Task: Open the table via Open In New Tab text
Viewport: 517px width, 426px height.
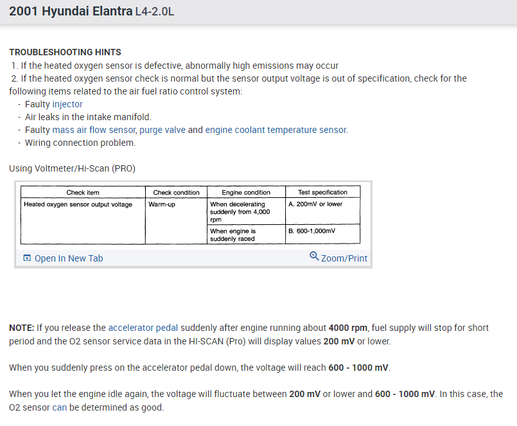Action: (69, 258)
